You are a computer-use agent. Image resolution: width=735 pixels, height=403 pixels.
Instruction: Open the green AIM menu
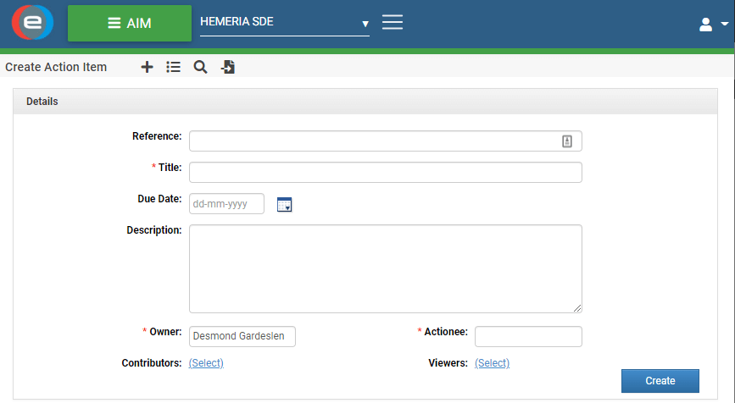(x=130, y=23)
